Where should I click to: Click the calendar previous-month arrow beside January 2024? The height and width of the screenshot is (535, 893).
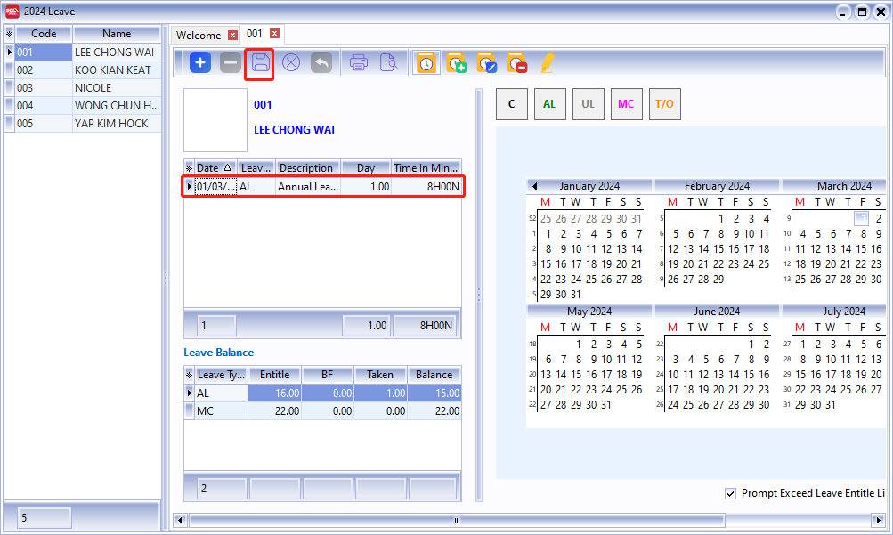tap(534, 186)
